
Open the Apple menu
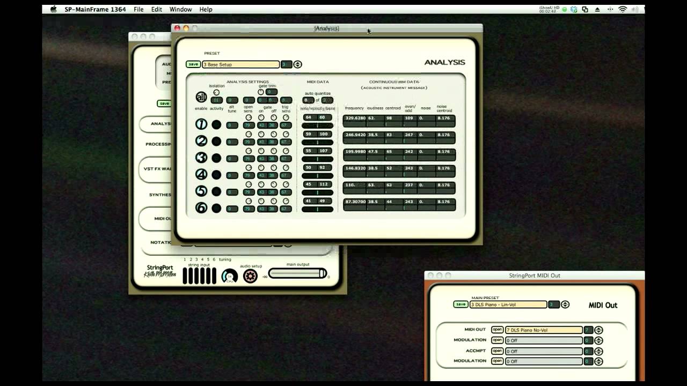click(x=53, y=9)
